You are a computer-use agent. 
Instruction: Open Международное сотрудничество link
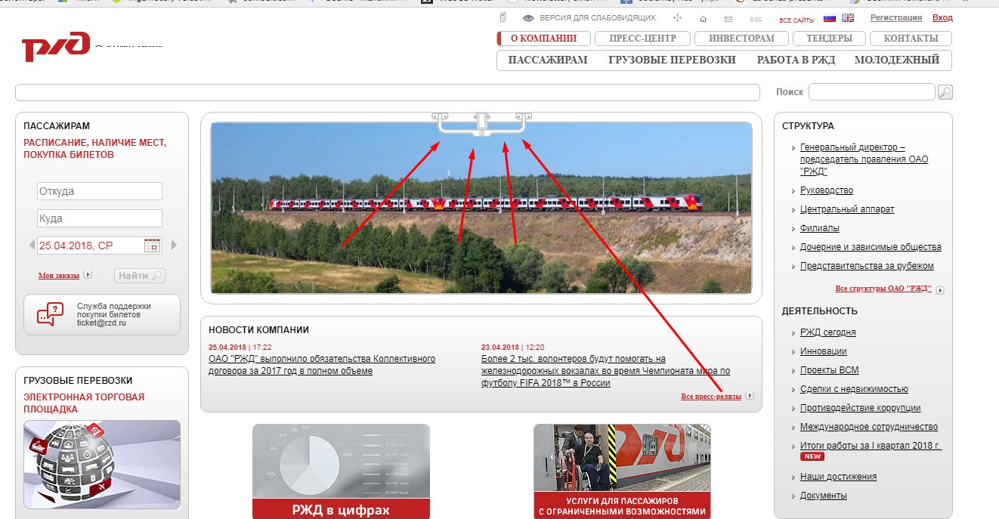point(869,427)
